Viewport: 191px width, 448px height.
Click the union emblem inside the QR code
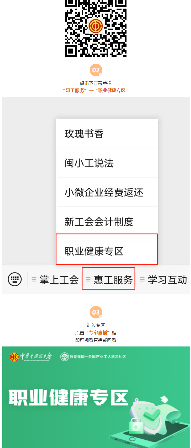point(96,27)
